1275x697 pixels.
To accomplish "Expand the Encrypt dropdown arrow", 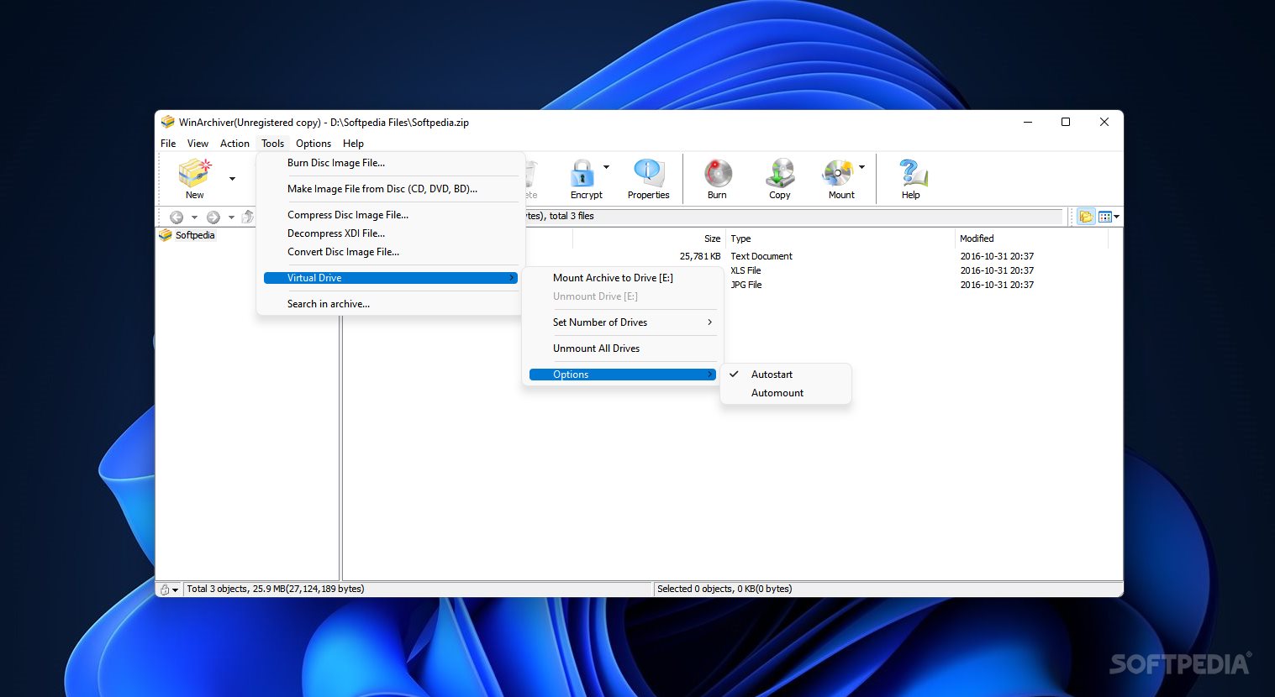I will pyautogui.click(x=606, y=167).
